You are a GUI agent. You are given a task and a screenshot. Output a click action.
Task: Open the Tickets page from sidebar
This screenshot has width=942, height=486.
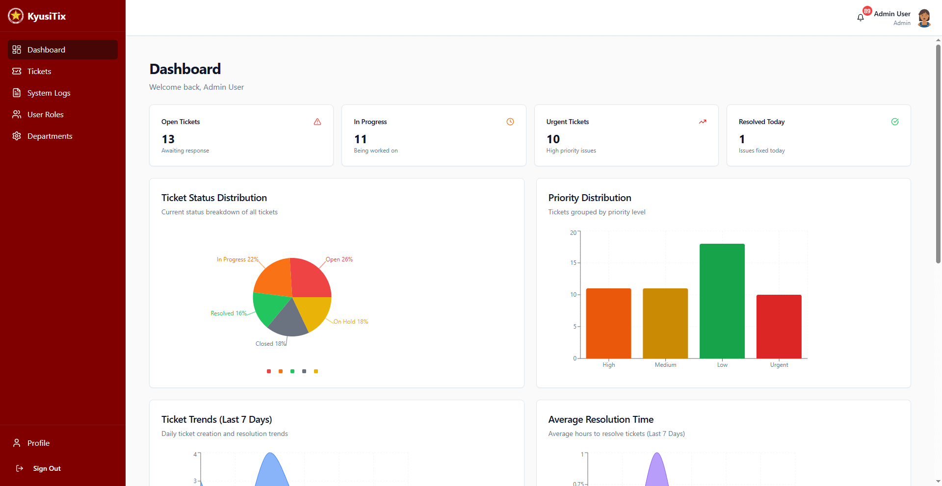(39, 71)
